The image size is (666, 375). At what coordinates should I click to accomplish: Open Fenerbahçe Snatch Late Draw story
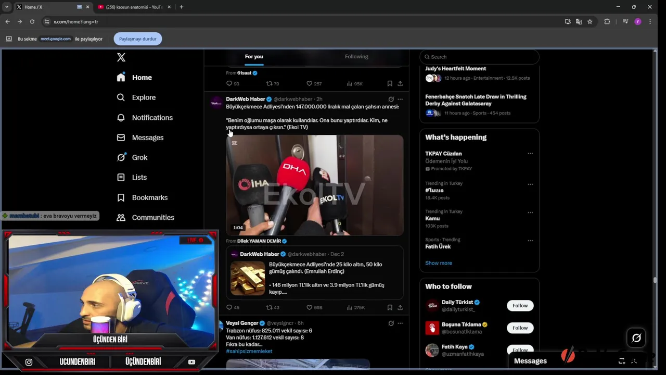point(479,105)
